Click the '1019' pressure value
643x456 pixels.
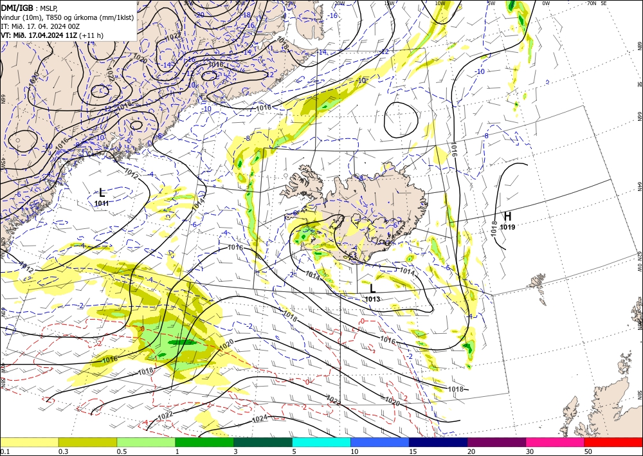[x=508, y=227]
